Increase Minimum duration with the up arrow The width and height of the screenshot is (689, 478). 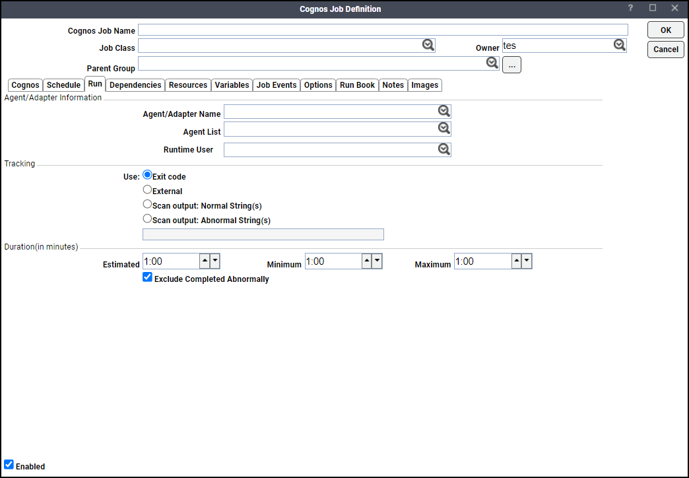(x=367, y=261)
